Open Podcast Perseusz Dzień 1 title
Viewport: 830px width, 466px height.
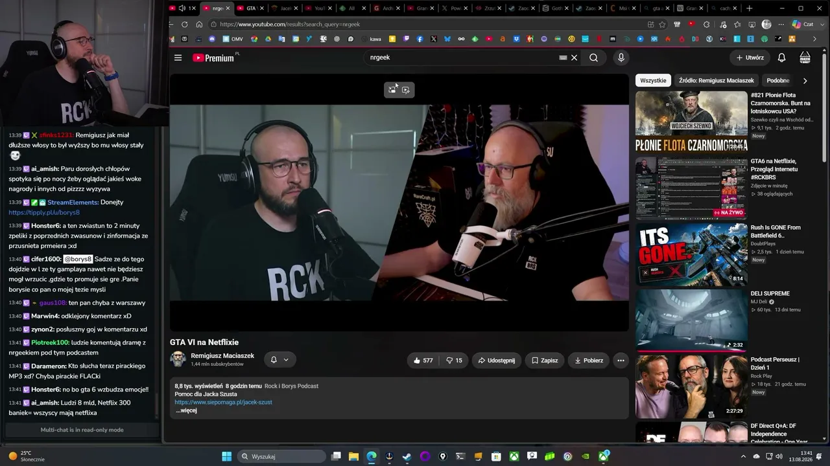(775, 364)
